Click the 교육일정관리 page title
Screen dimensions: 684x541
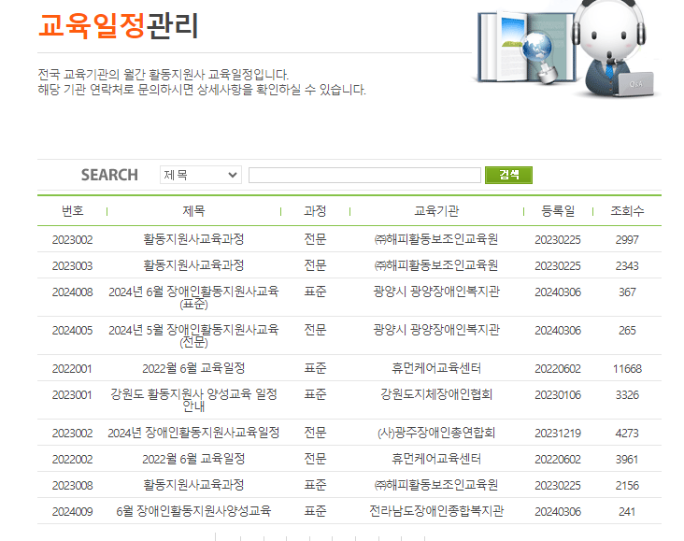pyautogui.click(x=119, y=26)
